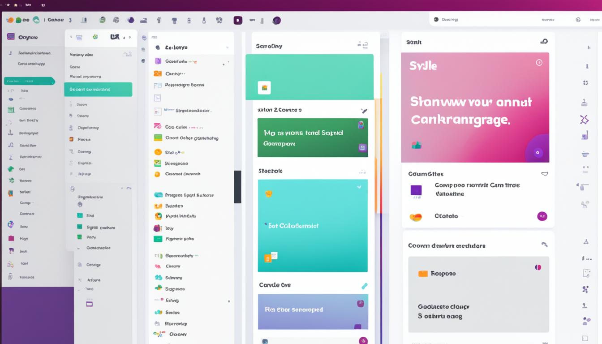Image resolution: width=602 pixels, height=344 pixels.
Task: Select the 'Ooony' list item
Action: click(x=170, y=334)
